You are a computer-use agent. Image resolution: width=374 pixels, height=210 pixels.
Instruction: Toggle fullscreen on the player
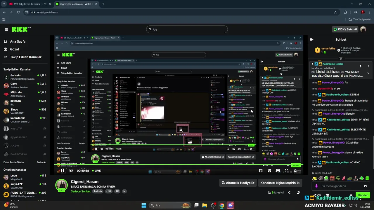point(286,171)
